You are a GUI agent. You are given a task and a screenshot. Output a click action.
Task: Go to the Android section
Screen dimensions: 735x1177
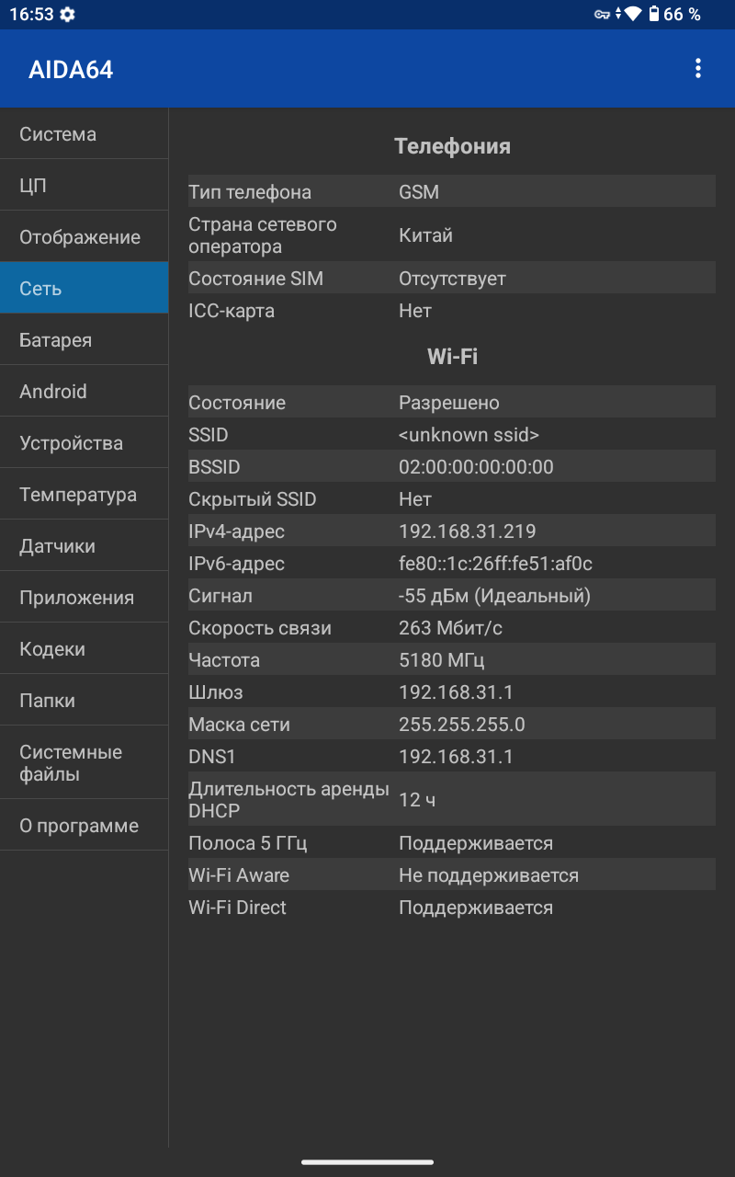pos(84,392)
